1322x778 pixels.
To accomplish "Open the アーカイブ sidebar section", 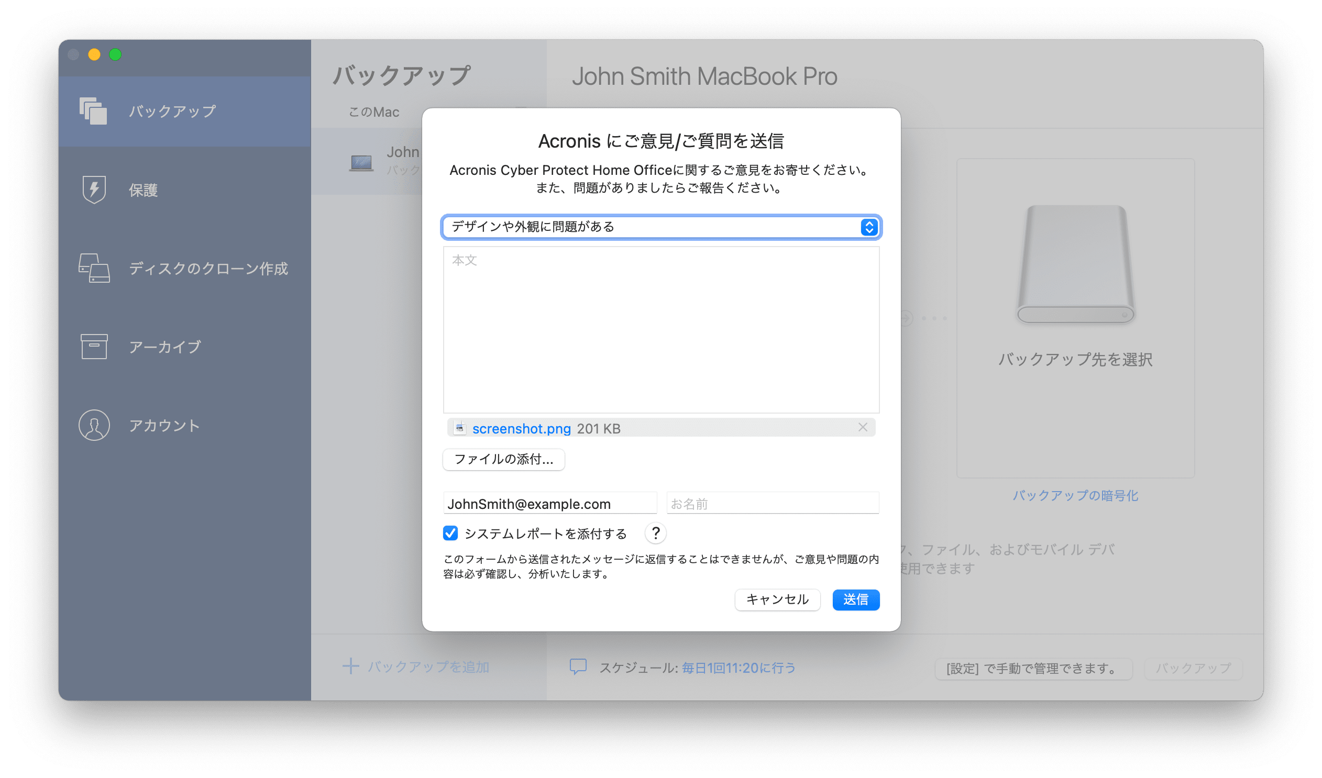I will [x=184, y=347].
